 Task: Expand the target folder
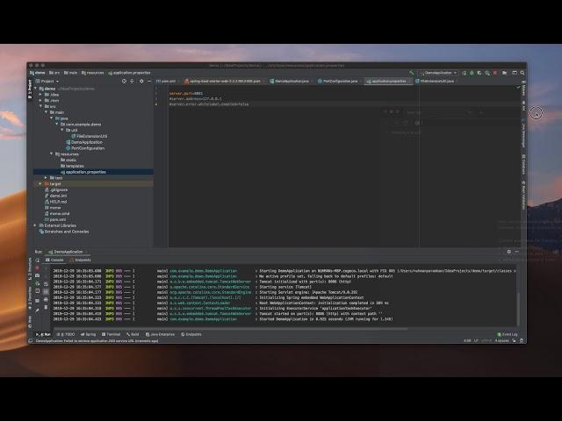40,183
